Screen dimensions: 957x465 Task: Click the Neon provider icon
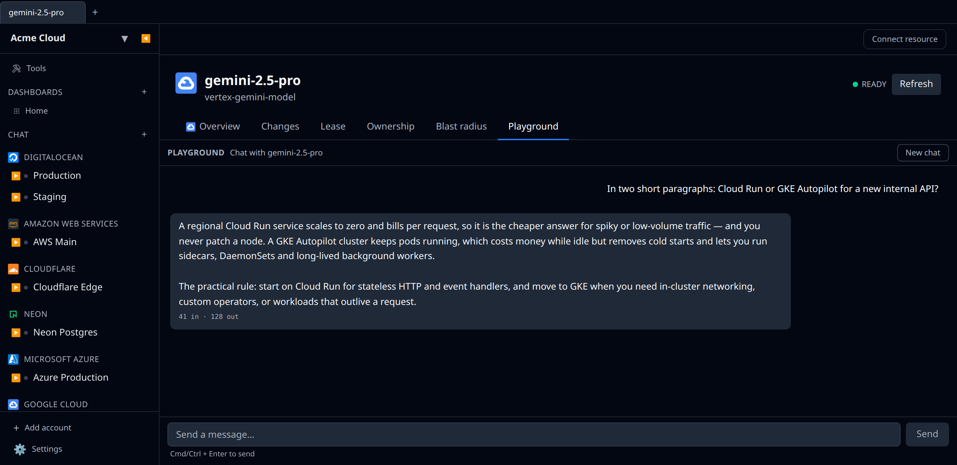point(13,314)
